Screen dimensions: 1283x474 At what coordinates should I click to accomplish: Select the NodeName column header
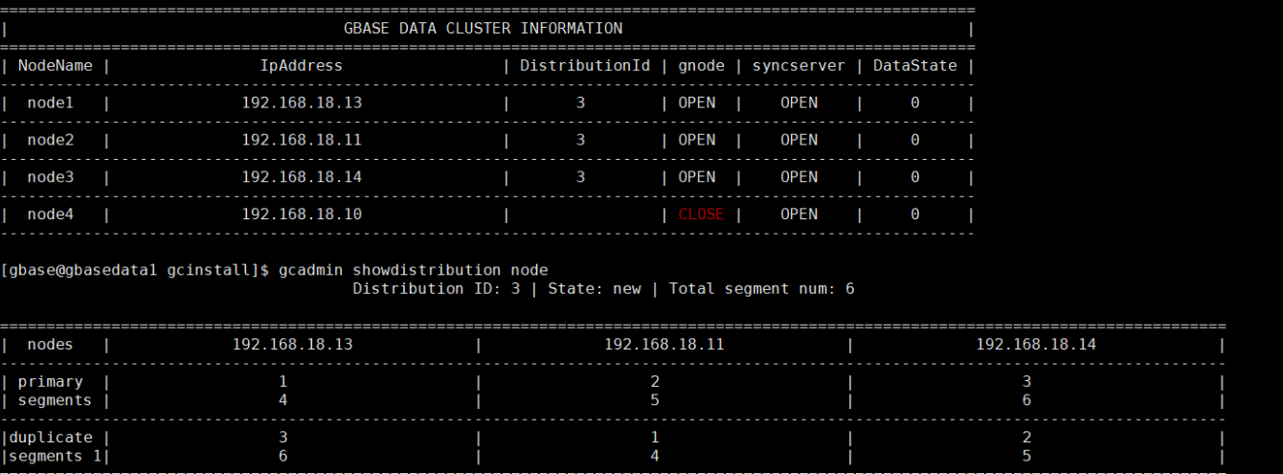click(x=56, y=66)
